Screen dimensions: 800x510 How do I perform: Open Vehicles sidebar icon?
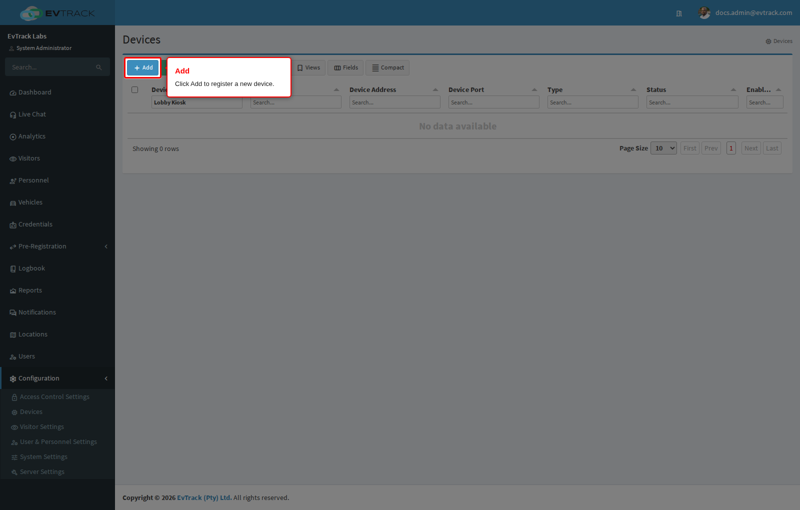click(x=13, y=203)
